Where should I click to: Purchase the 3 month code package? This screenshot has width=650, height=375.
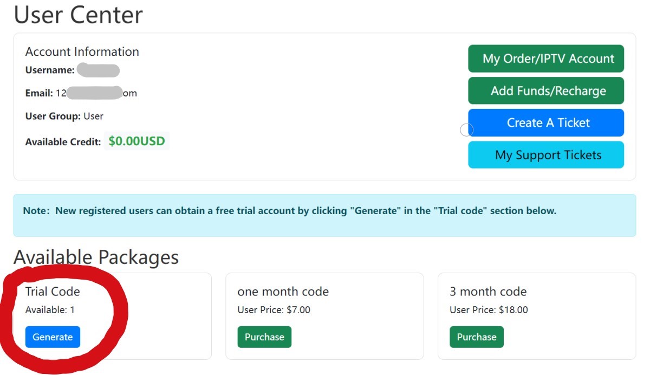pyautogui.click(x=476, y=337)
